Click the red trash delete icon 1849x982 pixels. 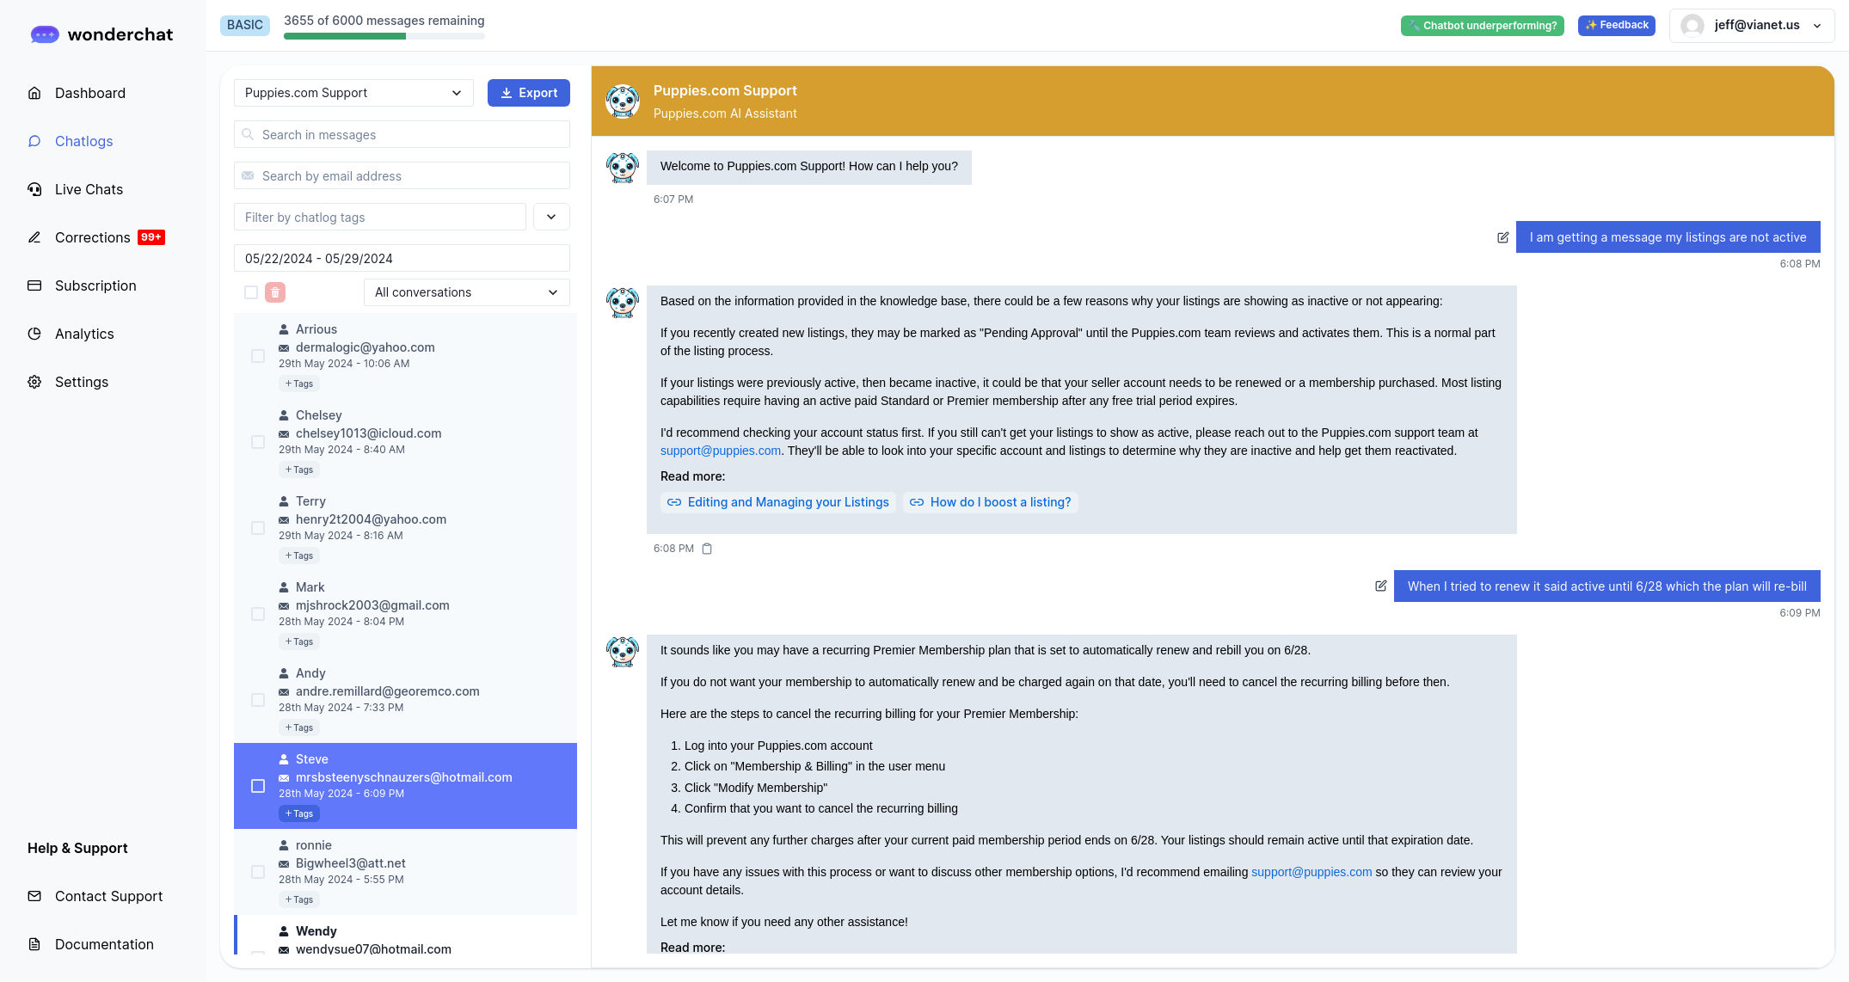click(x=275, y=292)
